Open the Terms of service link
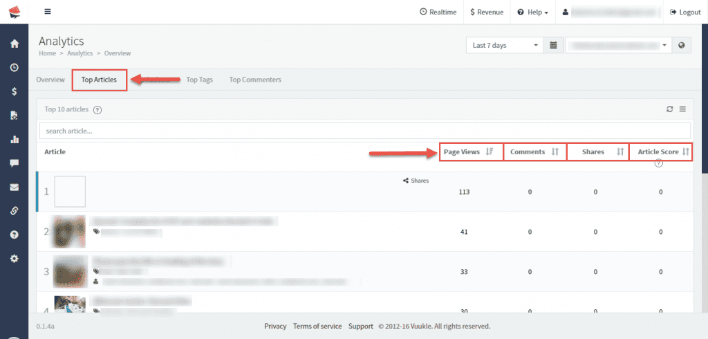 click(317, 326)
